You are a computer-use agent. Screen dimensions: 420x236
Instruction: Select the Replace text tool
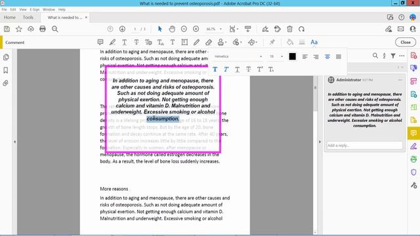148,42
